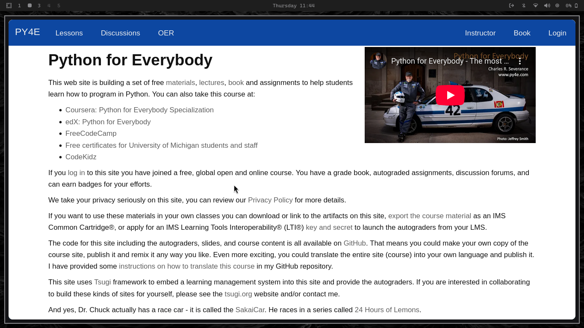Screen dimensions: 584x328
Task: Click the layout icon at the top-left corner
Action: (9, 6)
